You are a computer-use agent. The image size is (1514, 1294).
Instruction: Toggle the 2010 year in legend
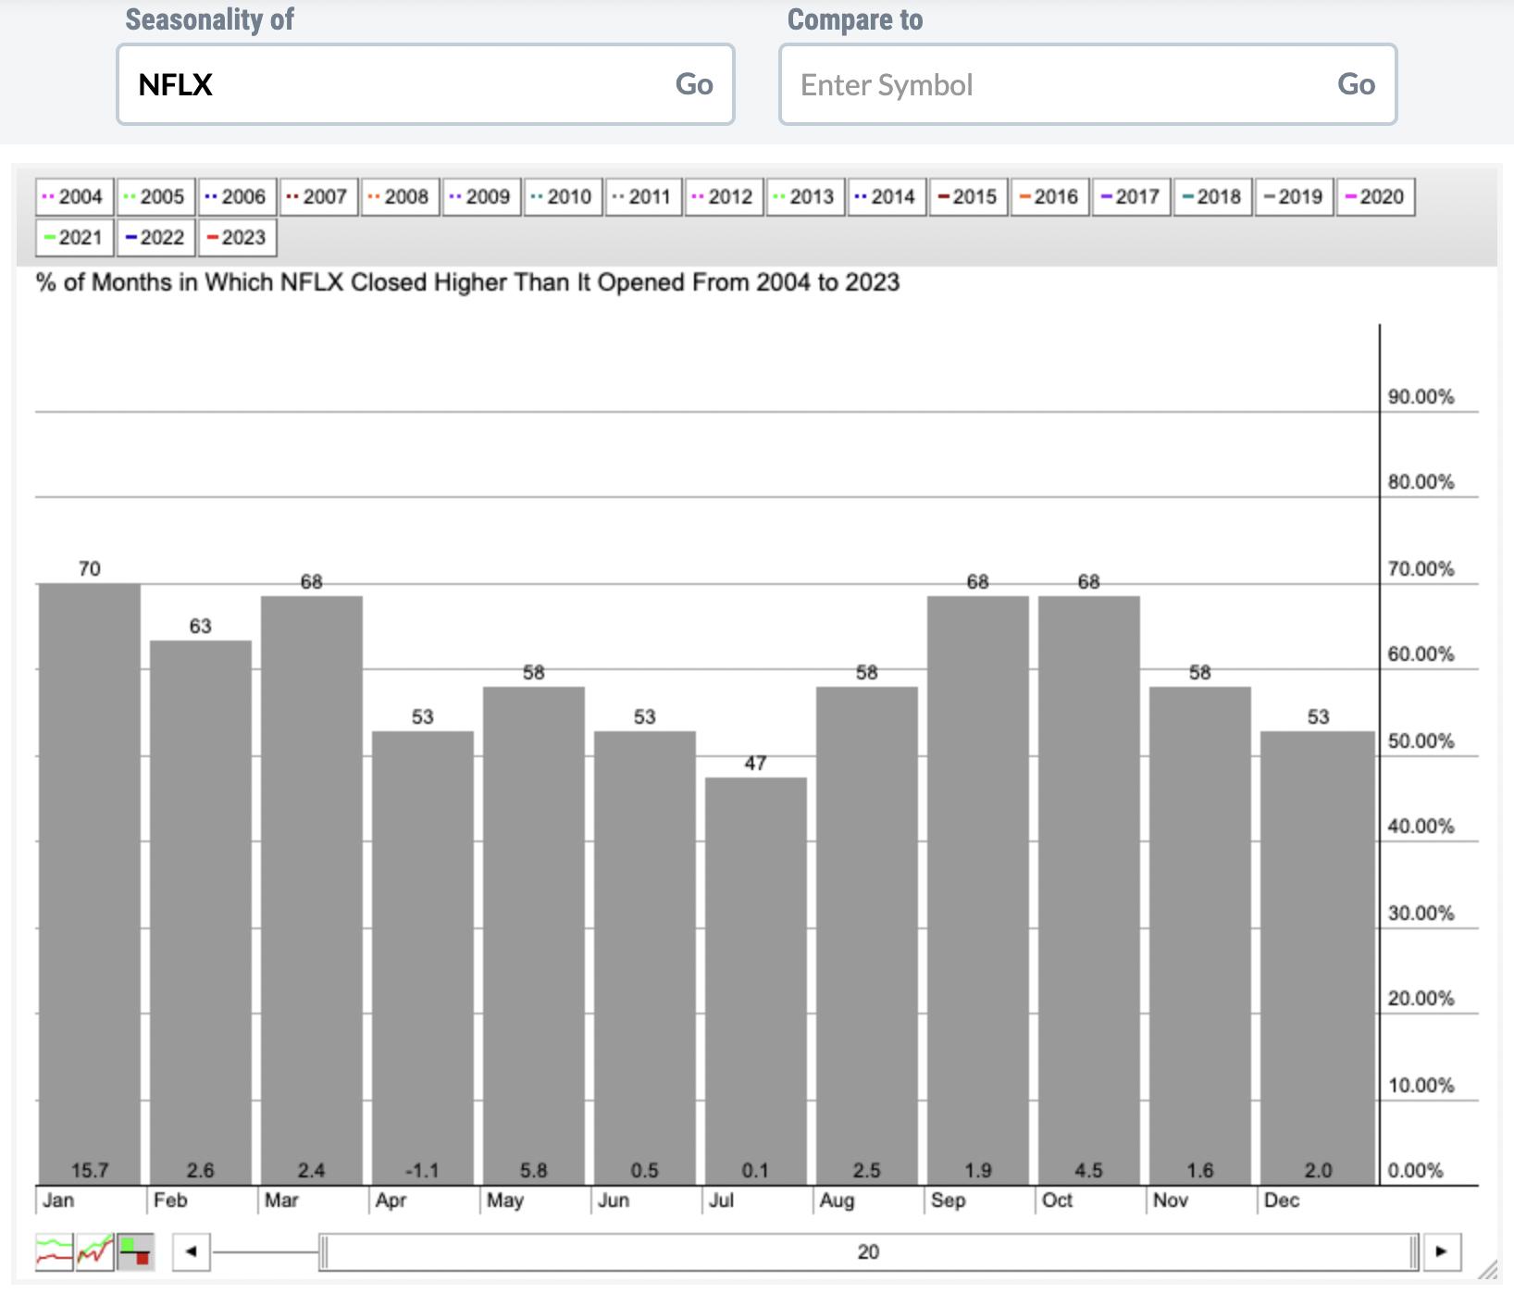563,197
